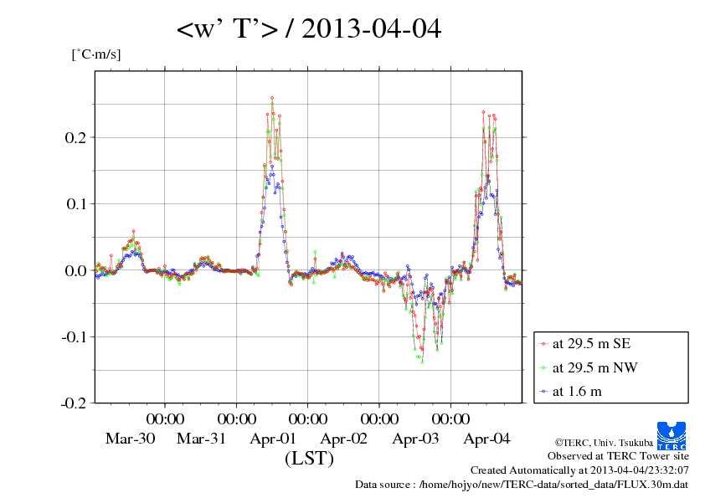The height and width of the screenshot is (498, 705).
Task: Click the Apr-04 red peak data point
Action: click(x=483, y=112)
